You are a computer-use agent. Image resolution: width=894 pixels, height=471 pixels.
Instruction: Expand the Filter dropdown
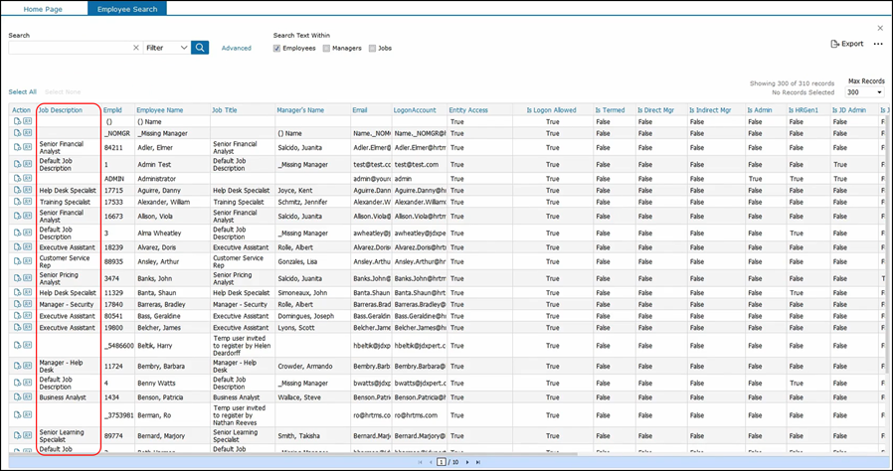tap(165, 48)
